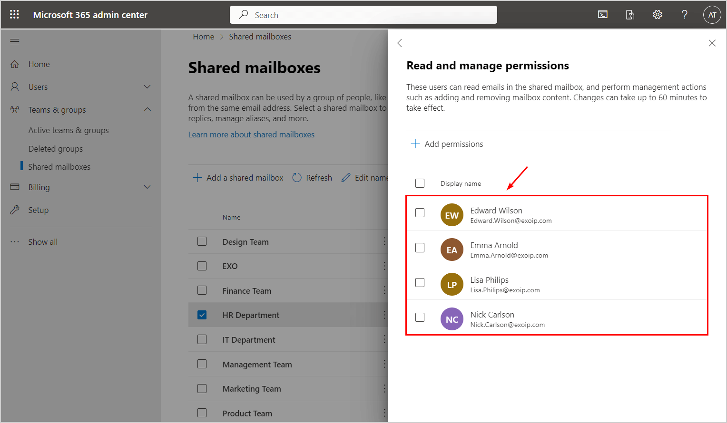This screenshot has height=423, width=727.
Task: Open the what's new document icon in header
Action: click(630, 15)
